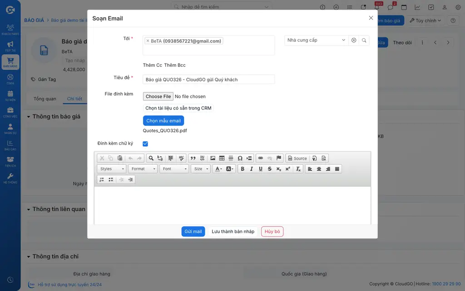Click the insert page break icon
Image resolution: width=465 pixels, height=291 pixels.
pyautogui.click(x=249, y=158)
